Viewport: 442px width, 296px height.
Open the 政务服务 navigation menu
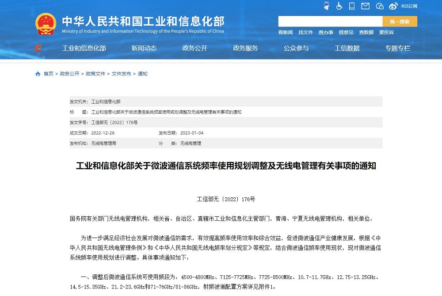click(x=245, y=48)
